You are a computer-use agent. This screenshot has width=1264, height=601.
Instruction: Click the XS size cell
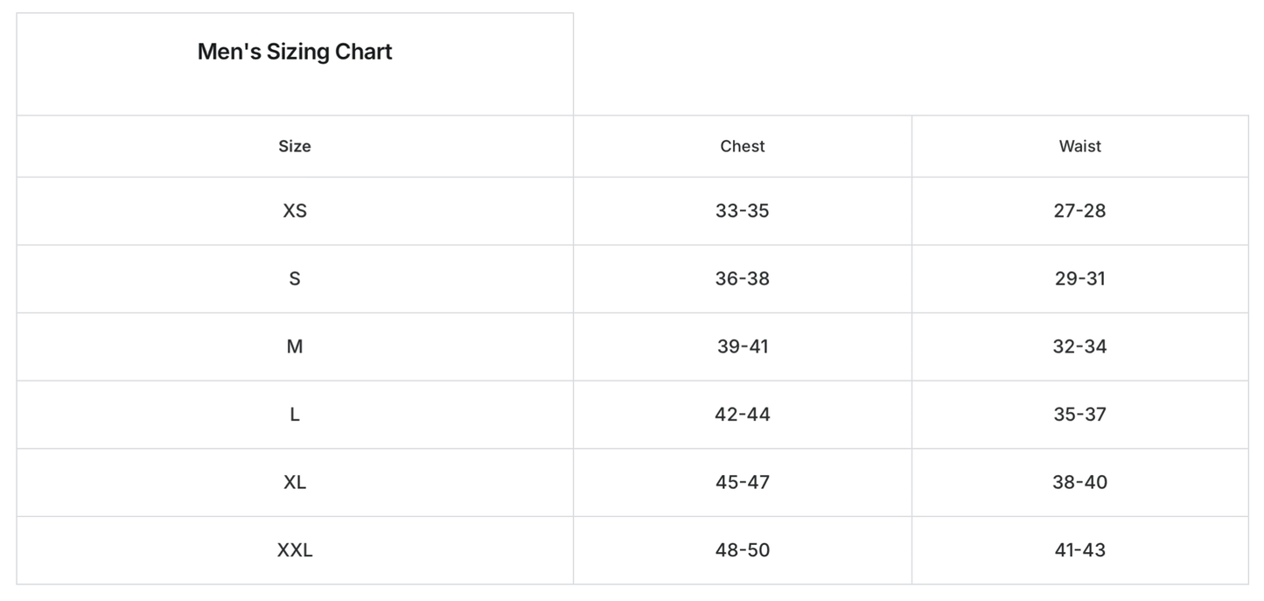[295, 211]
